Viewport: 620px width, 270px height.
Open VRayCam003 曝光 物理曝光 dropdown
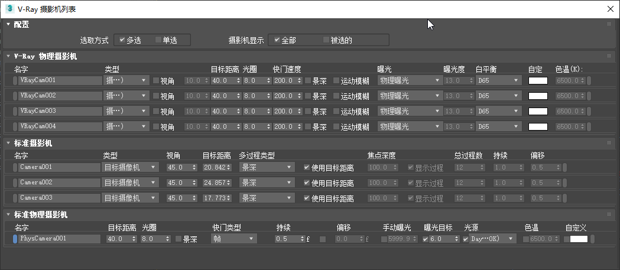tap(409, 112)
